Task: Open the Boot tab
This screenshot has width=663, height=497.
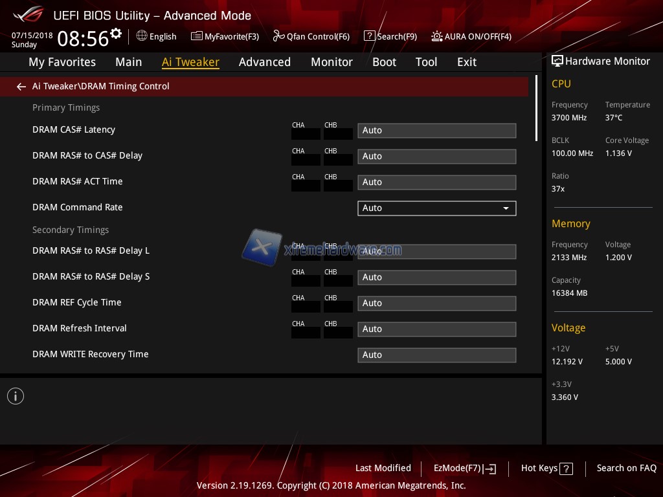Action: [x=384, y=62]
